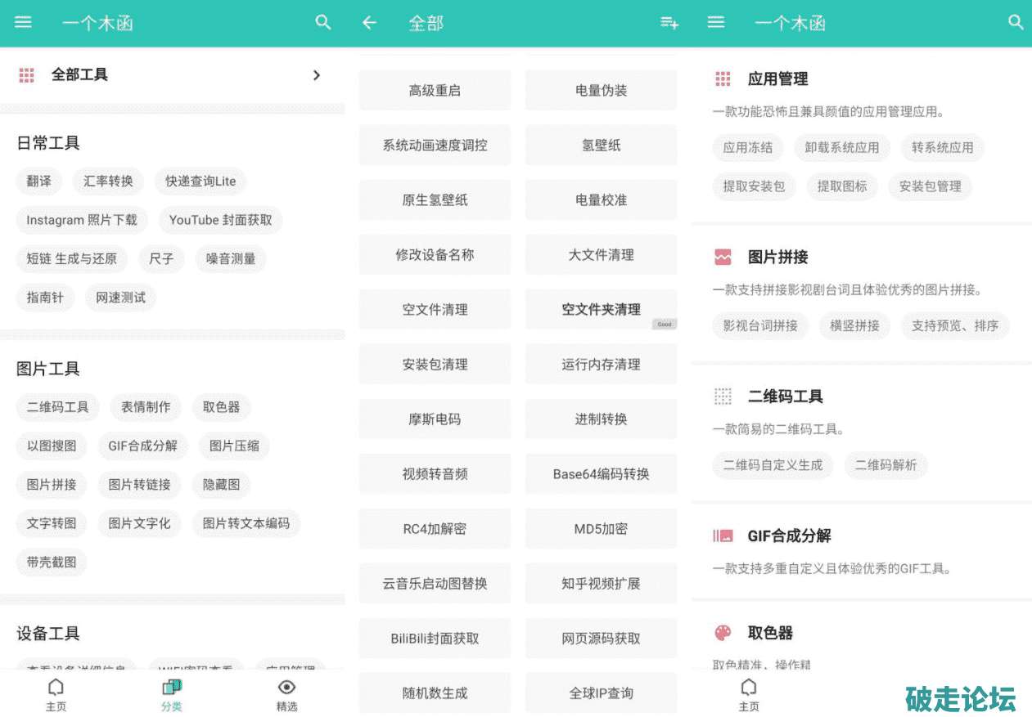This screenshot has width=1032, height=717.
Task: Open the YouTube 封面获取 tool
Action: (x=221, y=220)
